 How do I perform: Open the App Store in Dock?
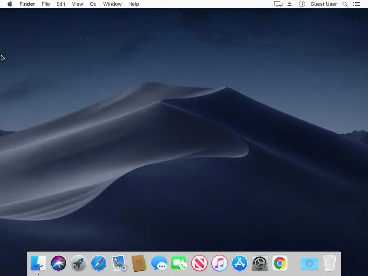coord(240,263)
